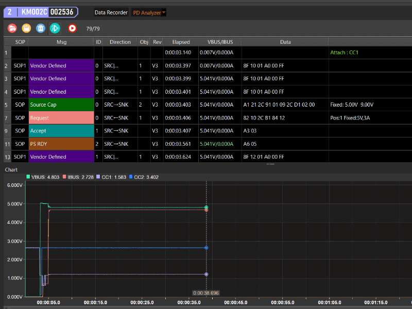
Task: Toggle the IBUS series in chart legend
Action: [78, 177]
